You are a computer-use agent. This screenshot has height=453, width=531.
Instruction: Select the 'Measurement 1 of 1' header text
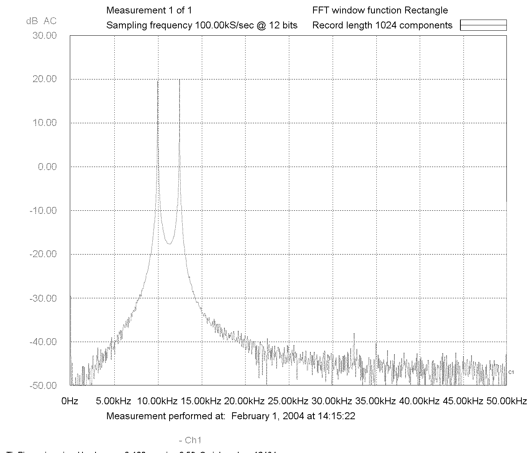click(x=149, y=10)
